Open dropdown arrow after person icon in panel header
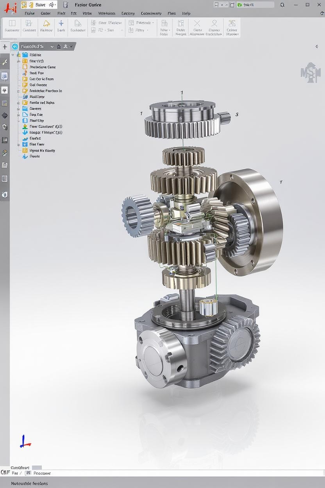Screen dimensions: 325x488 click(72, 47)
